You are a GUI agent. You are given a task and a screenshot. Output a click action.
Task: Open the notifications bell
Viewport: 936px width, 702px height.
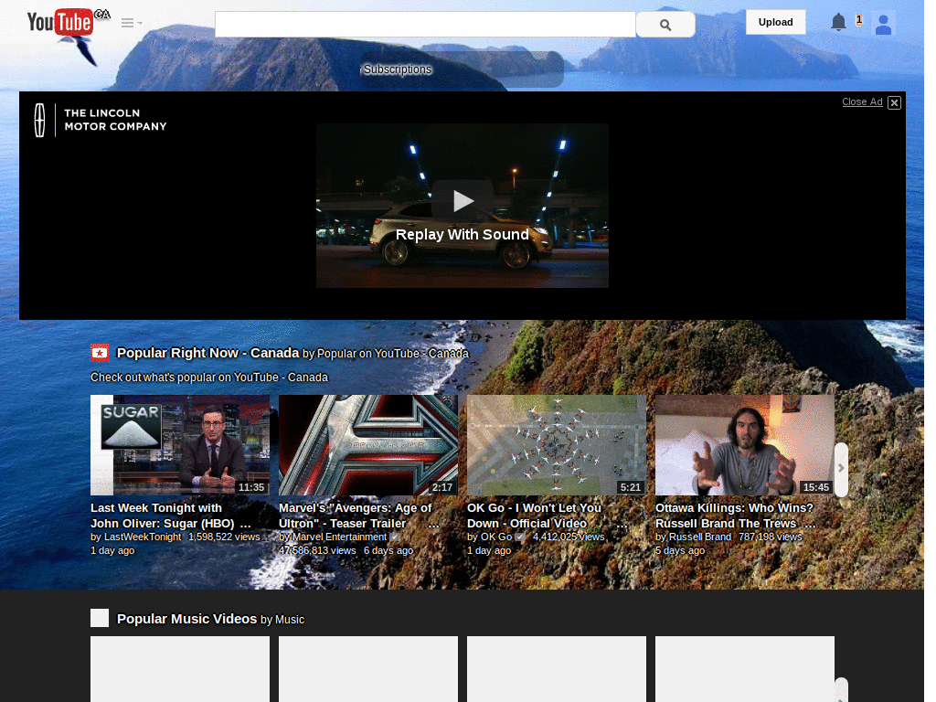(x=838, y=22)
